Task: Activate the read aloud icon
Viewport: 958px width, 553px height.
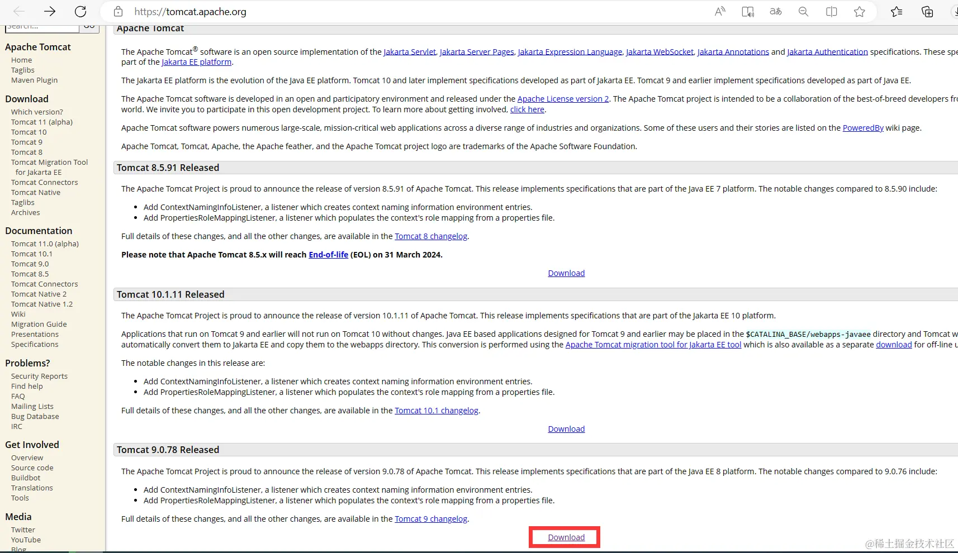Action: (720, 11)
